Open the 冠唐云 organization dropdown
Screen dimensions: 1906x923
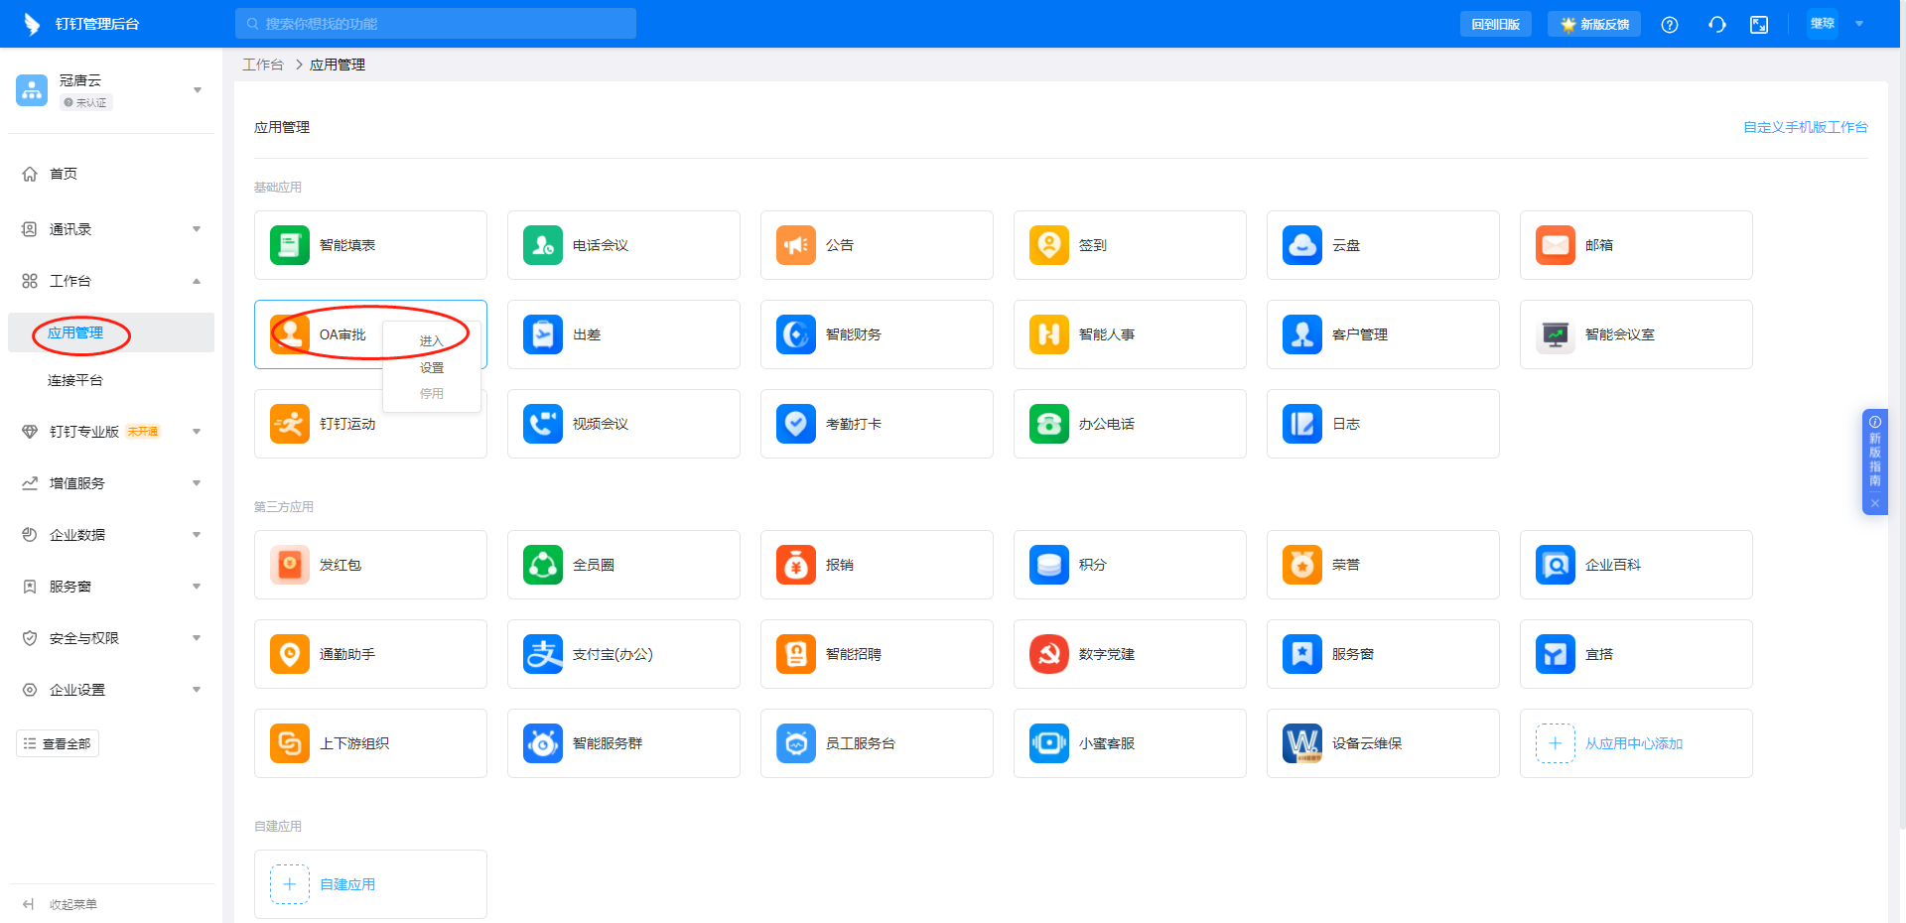pos(198,90)
